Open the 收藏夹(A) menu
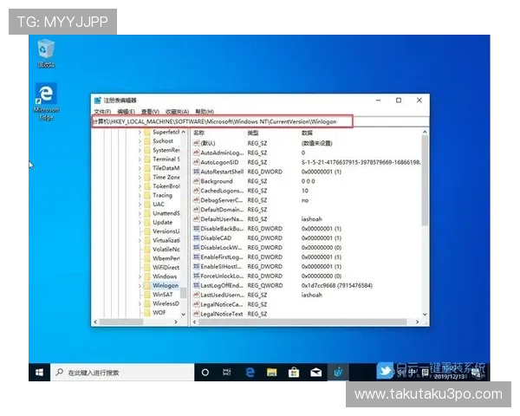The height and width of the screenshot is (416, 520). tap(179, 112)
